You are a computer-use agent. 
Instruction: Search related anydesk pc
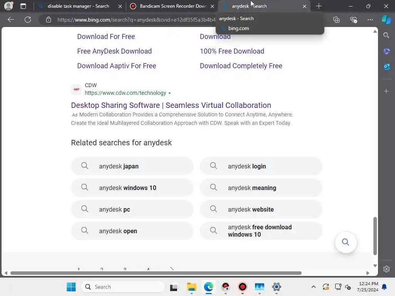coord(132,209)
